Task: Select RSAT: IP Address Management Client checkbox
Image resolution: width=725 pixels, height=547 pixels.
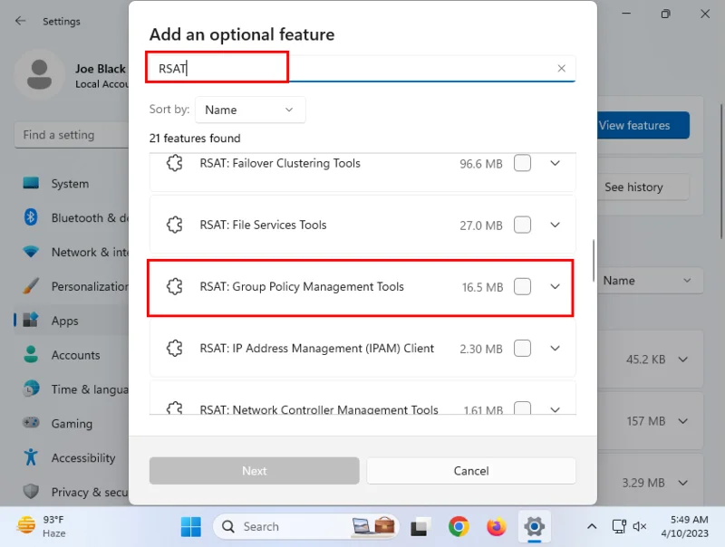Action: point(523,349)
